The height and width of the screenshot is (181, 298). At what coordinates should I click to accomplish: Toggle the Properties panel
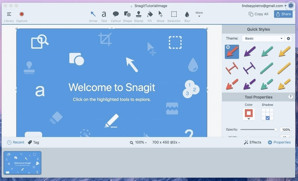pos(279,142)
